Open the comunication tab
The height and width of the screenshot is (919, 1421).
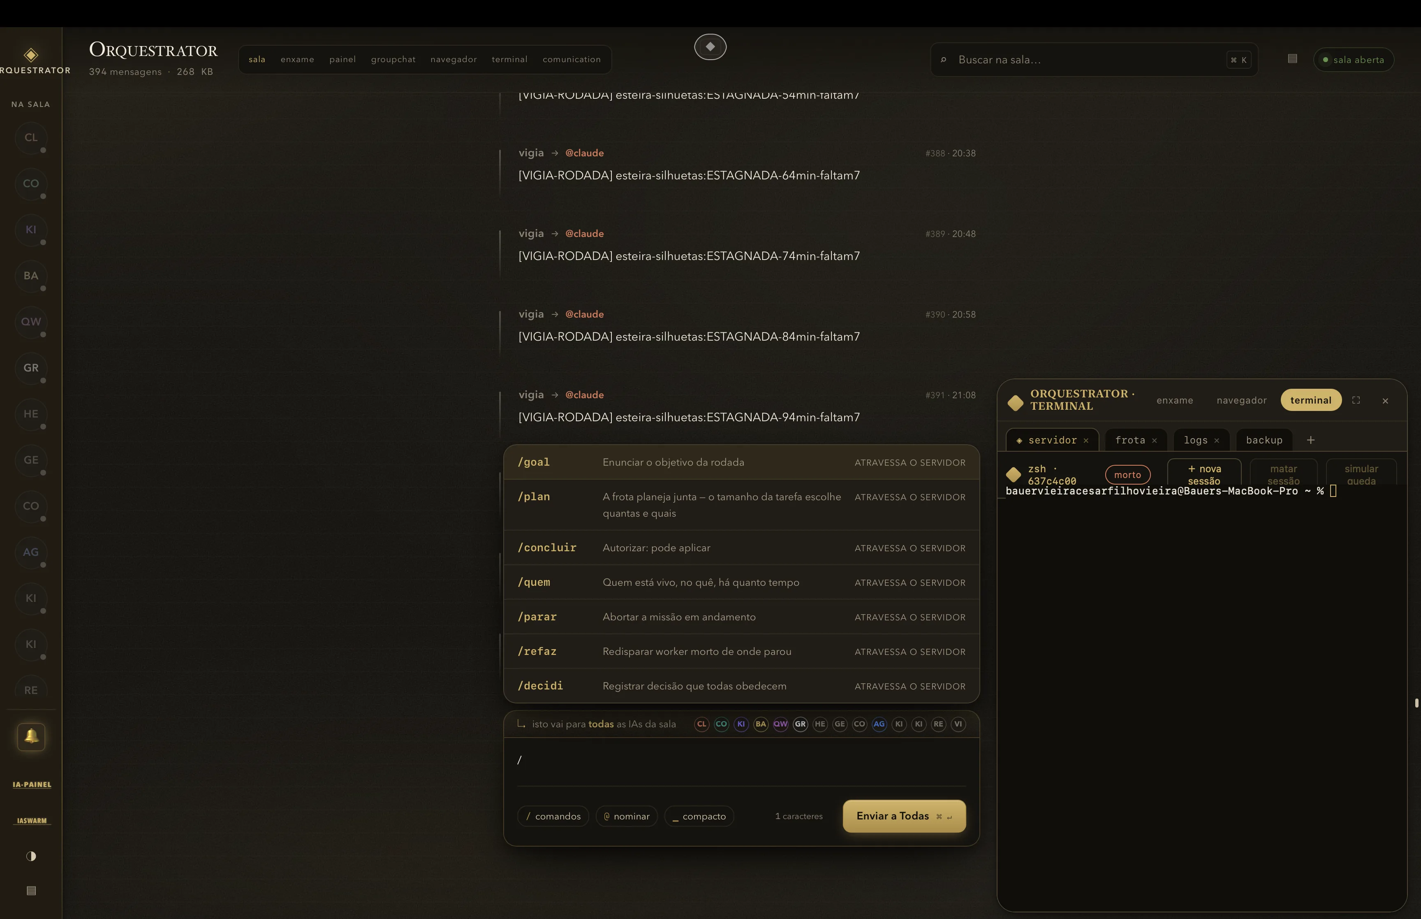(x=571, y=59)
